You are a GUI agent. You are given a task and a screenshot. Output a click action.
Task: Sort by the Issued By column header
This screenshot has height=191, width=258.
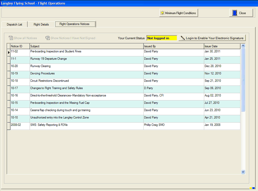pyautogui.click(x=173, y=46)
